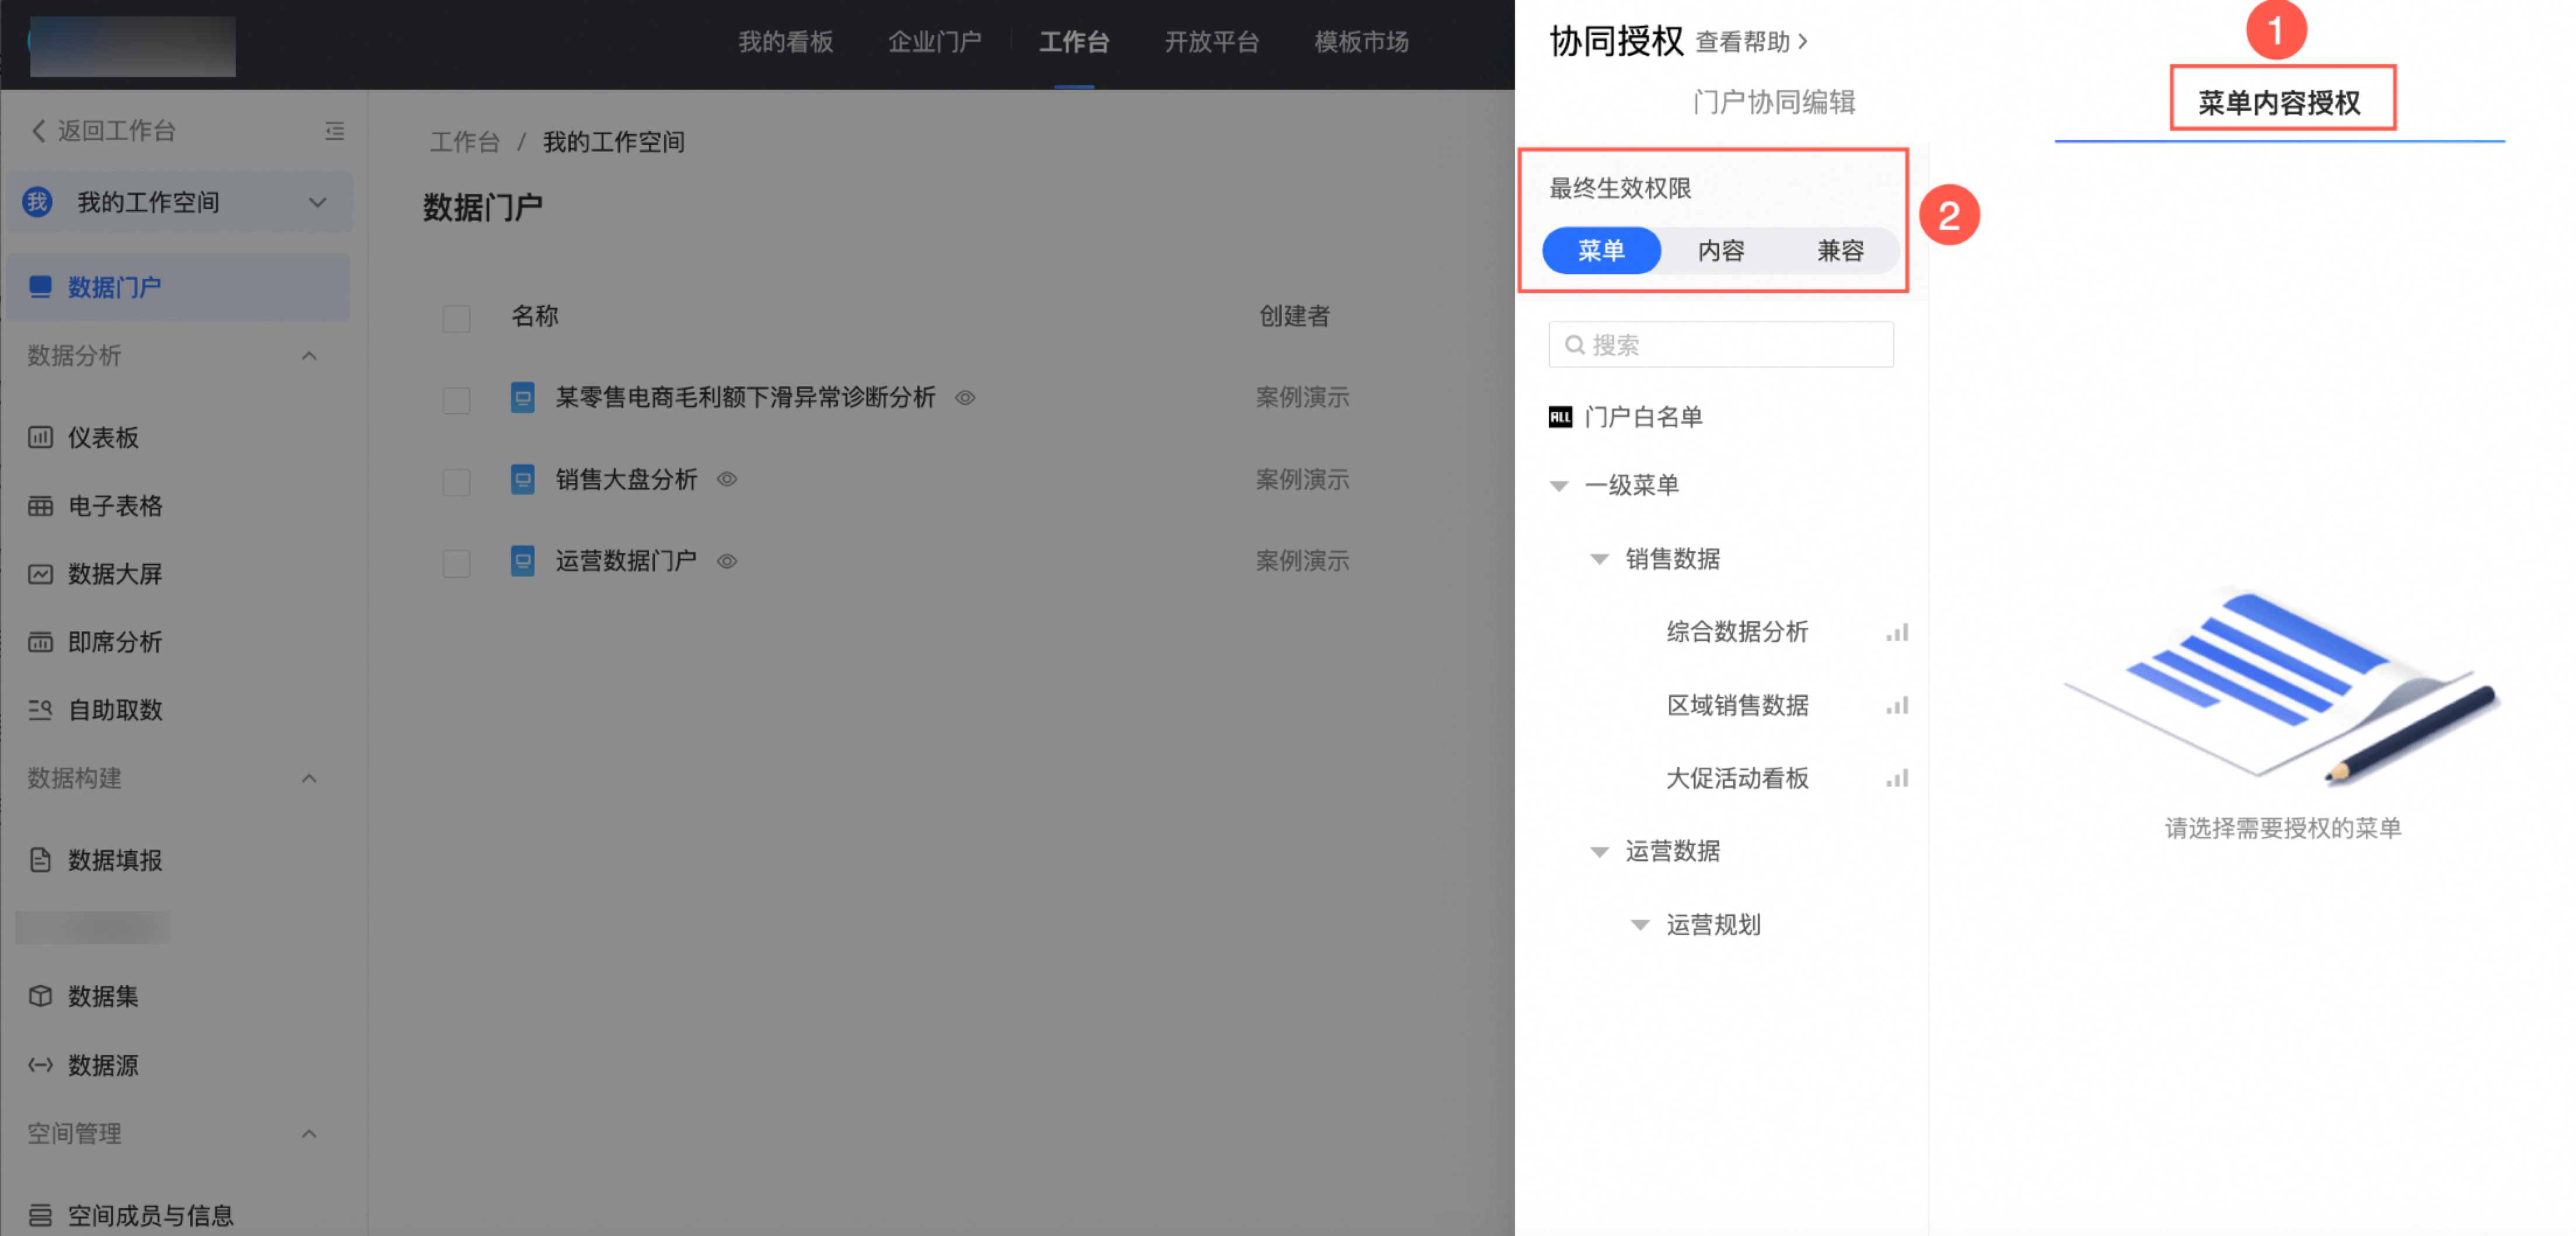Screen dimensions: 2576x1236
Task: Click the 搜索 input field
Action: [x=1720, y=345]
